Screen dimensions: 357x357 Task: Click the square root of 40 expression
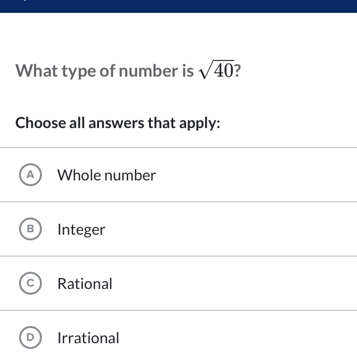tap(216, 69)
